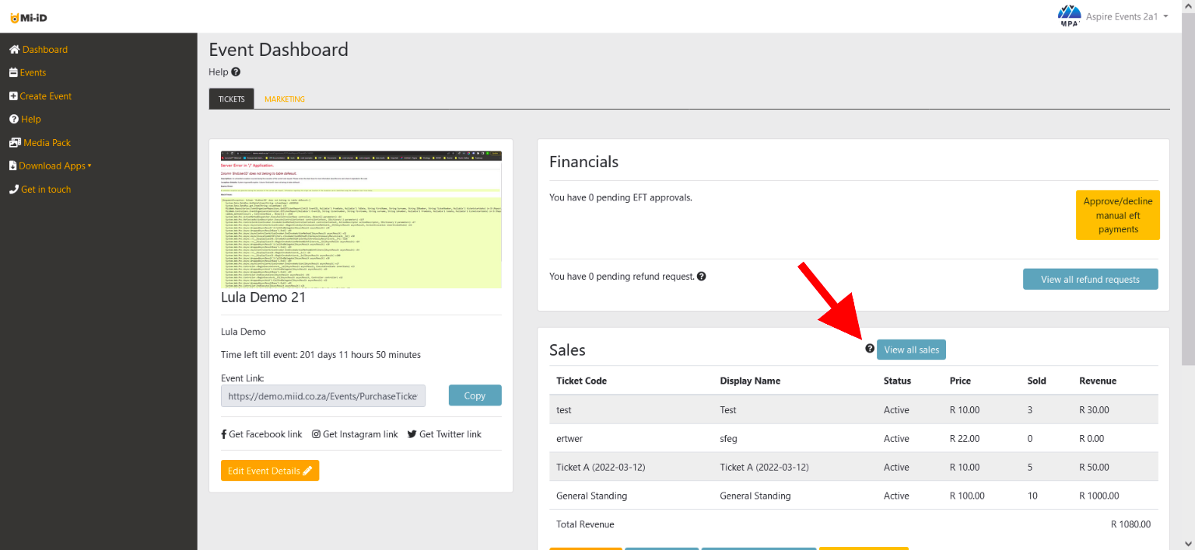Open Create Event page

tap(46, 96)
